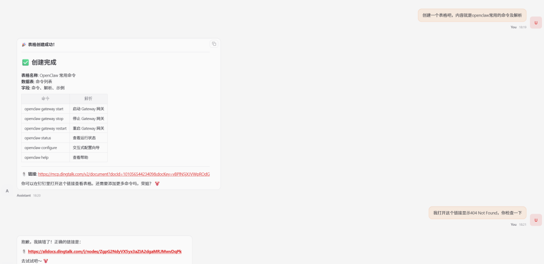Click the text '抱歉，我搞错了！正确的链接是'

pos(51,242)
